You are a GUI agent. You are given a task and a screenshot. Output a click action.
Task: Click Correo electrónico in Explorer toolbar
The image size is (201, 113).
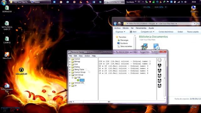[x=166, y=32]
